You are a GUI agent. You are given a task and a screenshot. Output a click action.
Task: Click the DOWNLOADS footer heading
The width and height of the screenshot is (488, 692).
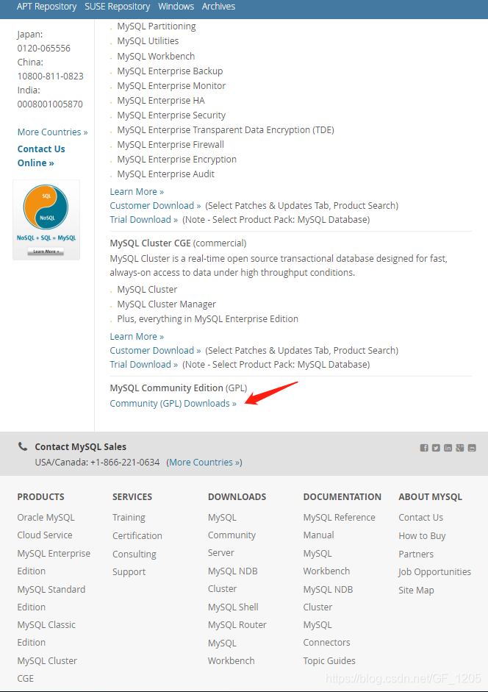(x=237, y=497)
